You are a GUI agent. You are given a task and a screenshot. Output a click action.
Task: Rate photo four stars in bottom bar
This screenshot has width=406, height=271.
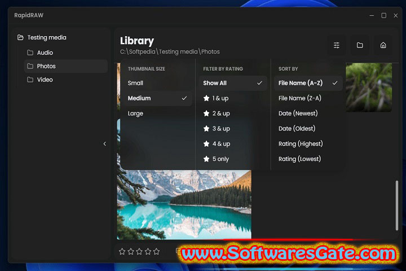[148, 251]
